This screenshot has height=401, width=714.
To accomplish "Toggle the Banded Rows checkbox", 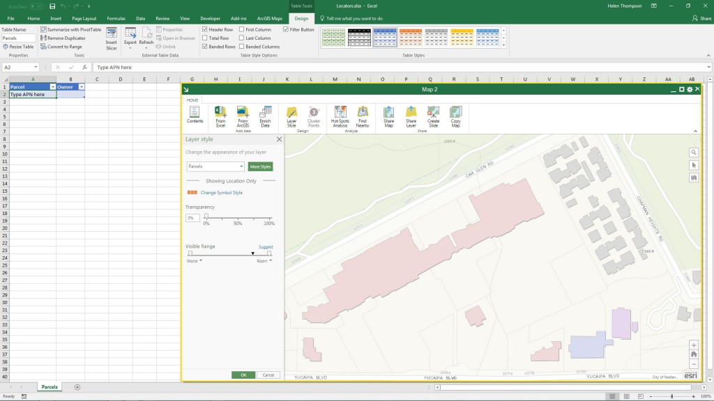I will 205,47.
